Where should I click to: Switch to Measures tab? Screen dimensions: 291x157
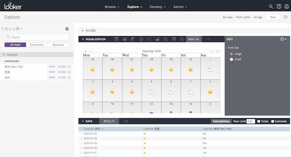tap(58, 45)
